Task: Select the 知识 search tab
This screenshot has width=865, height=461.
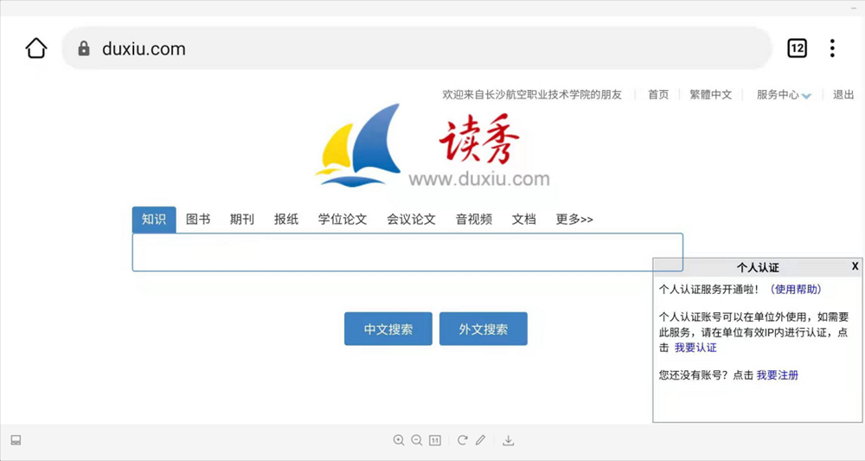Action: pyautogui.click(x=154, y=220)
